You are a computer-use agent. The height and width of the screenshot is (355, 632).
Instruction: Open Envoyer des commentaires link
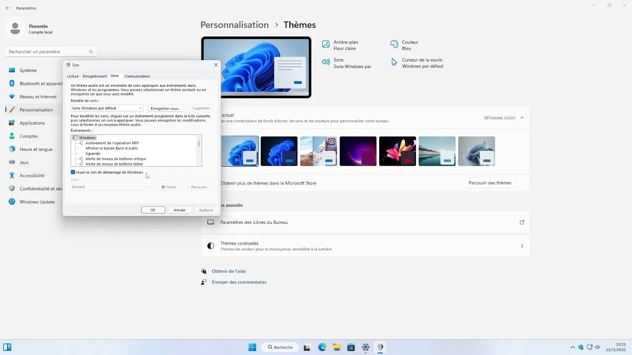point(239,282)
